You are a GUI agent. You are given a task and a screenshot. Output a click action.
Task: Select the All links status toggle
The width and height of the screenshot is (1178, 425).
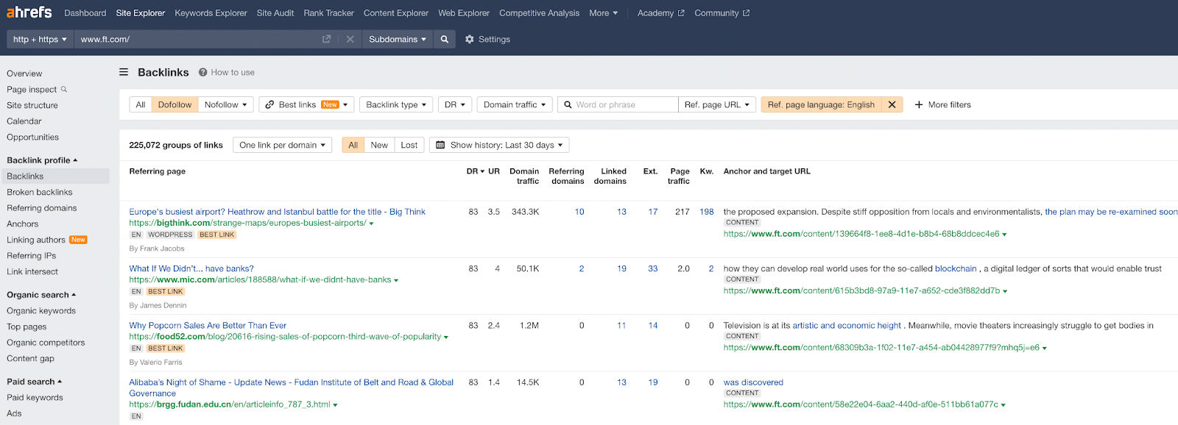coord(353,145)
